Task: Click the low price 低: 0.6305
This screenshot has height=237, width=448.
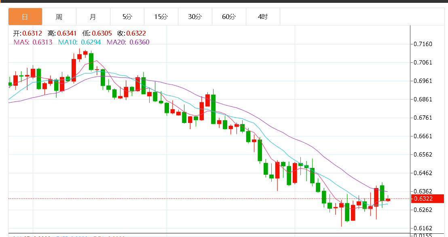Action: pyautogui.click(x=97, y=34)
